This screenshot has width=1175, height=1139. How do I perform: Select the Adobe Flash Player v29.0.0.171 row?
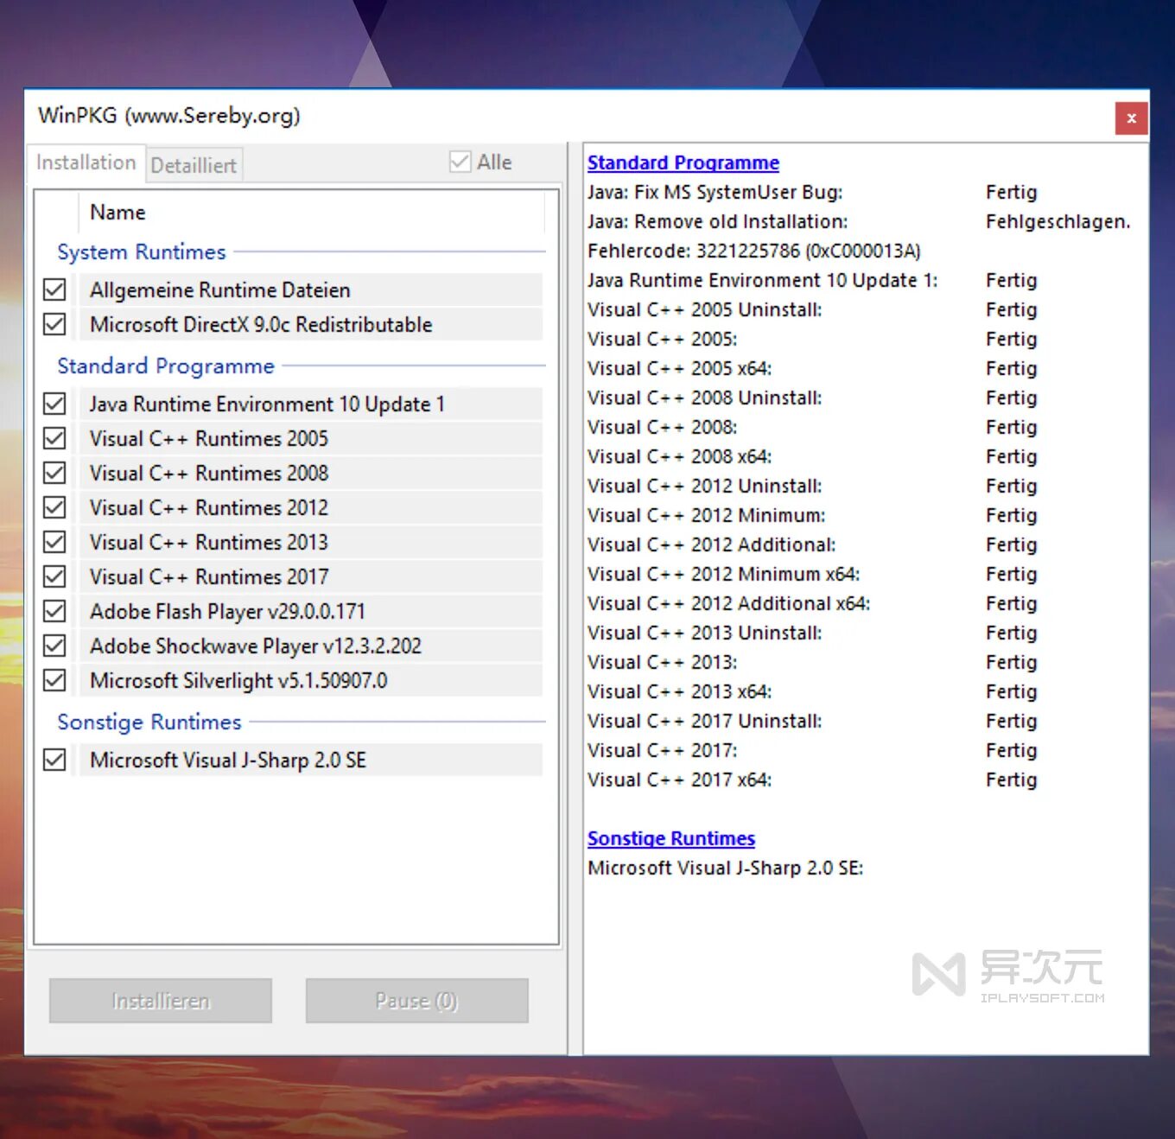pos(311,611)
